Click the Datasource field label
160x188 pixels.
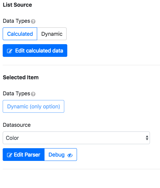(17, 125)
